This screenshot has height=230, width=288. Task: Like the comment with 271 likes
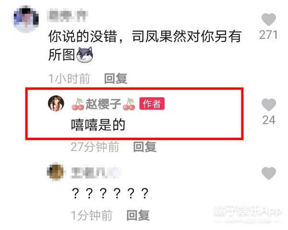pos(269,20)
